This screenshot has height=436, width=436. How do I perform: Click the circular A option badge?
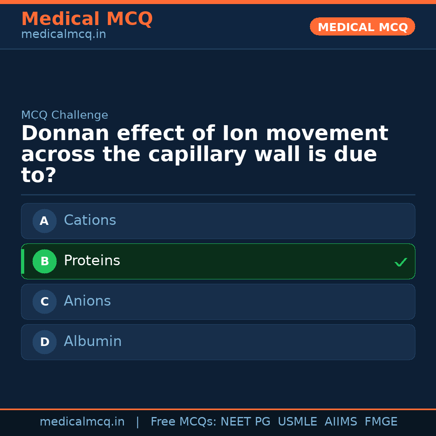[44, 221]
